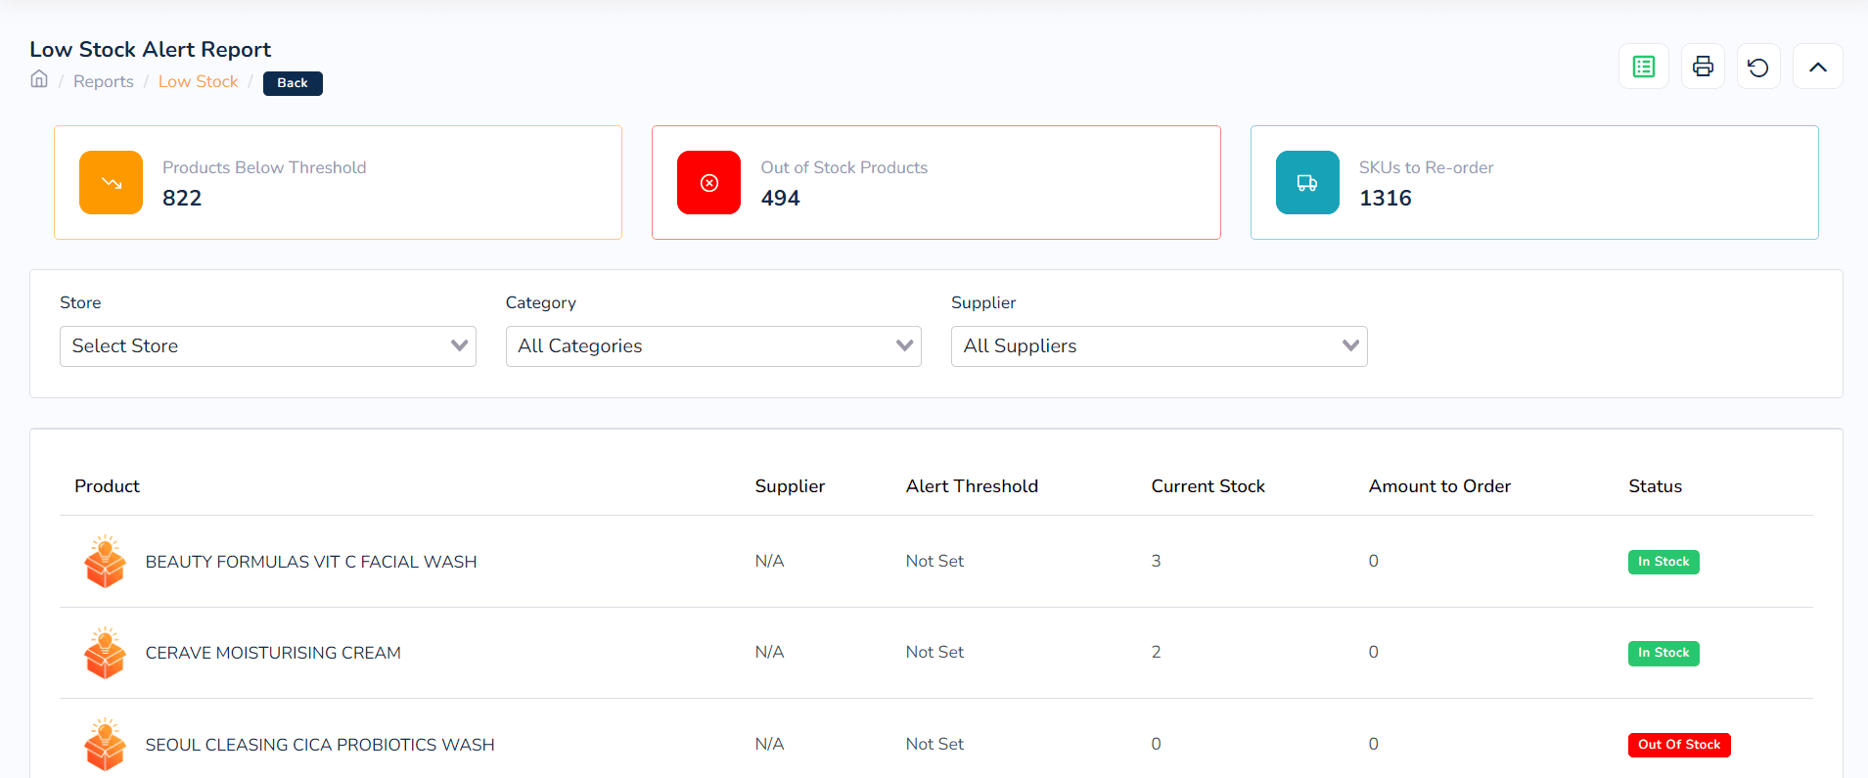The image size is (1868, 778).
Task: Click CERAVE MOISTURISING CREAM product image
Action: point(105,653)
